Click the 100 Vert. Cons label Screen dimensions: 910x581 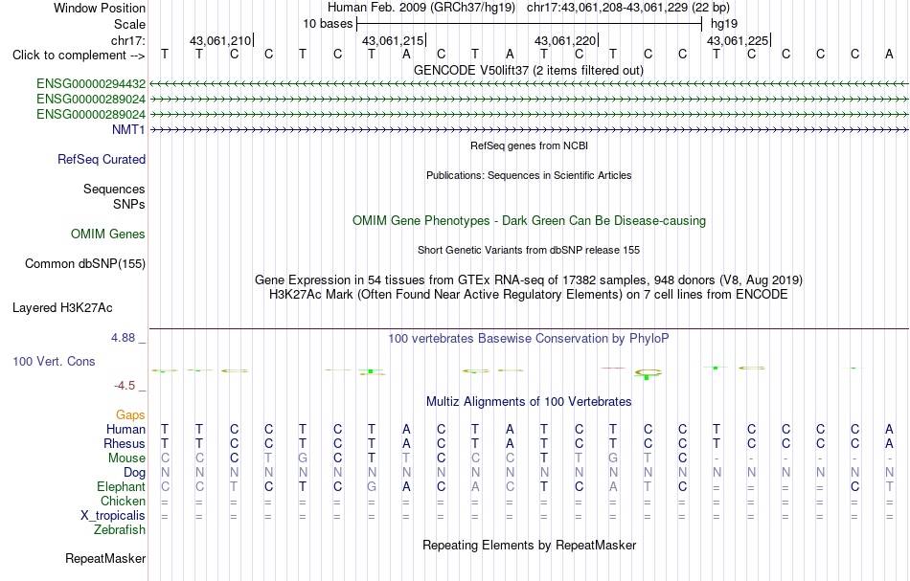coord(54,361)
